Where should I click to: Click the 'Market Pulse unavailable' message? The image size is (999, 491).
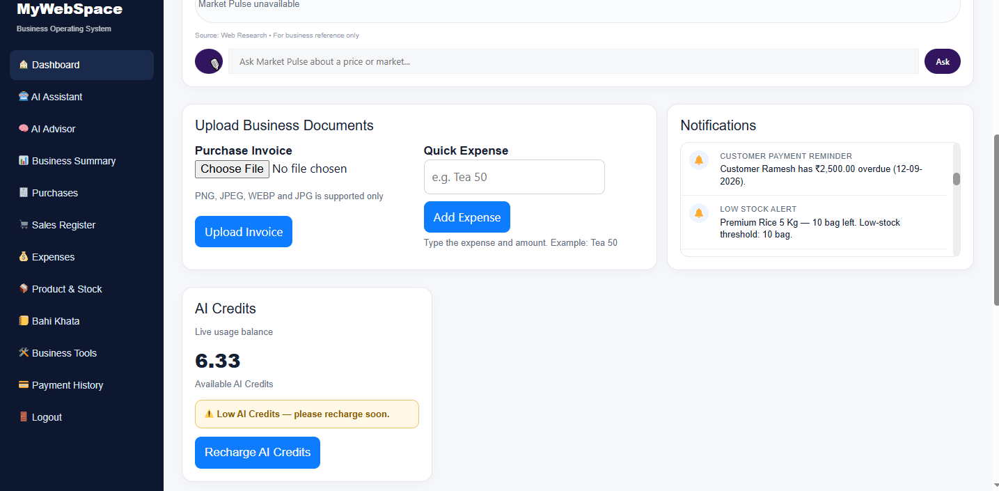[249, 4]
